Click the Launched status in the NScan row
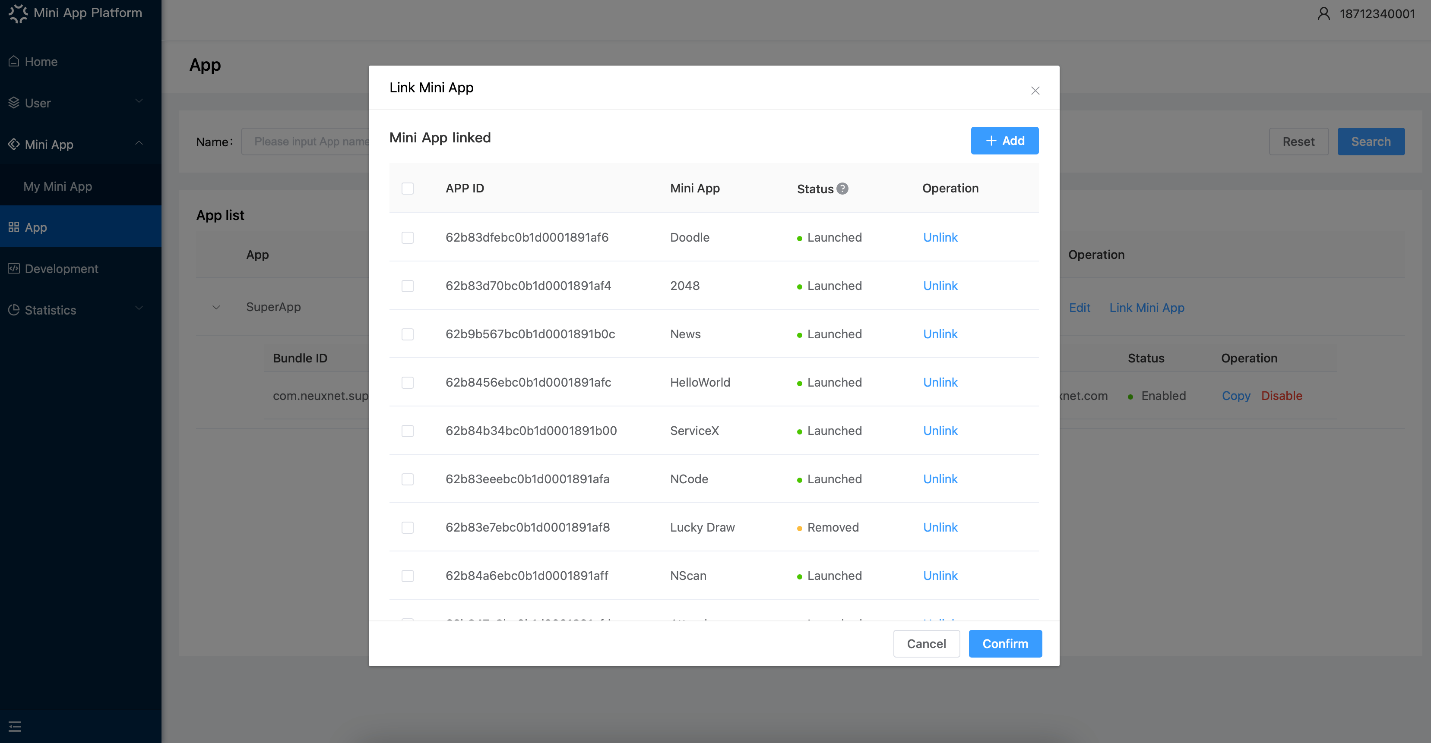This screenshot has height=743, width=1431. [829, 576]
